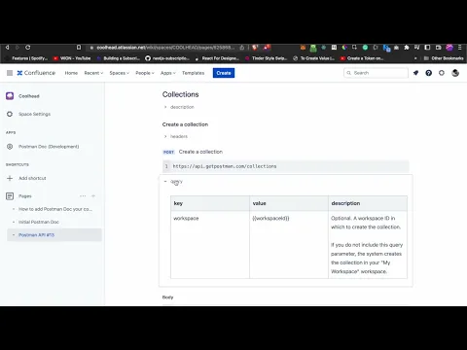Image resolution: width=467 pixels, height=350 pixels.
Task: Click the description column header
Action: coord(368,203)
